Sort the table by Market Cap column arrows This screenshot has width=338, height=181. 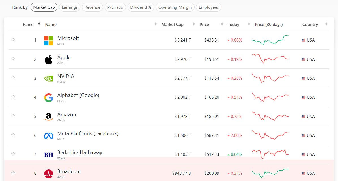[193, 24]
